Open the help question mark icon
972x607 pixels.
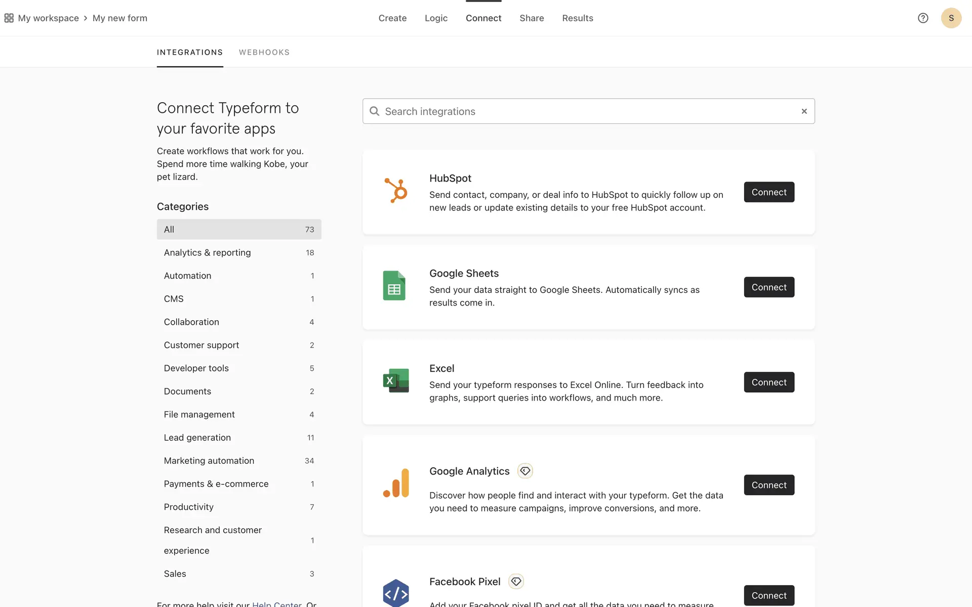click(923, 18)
